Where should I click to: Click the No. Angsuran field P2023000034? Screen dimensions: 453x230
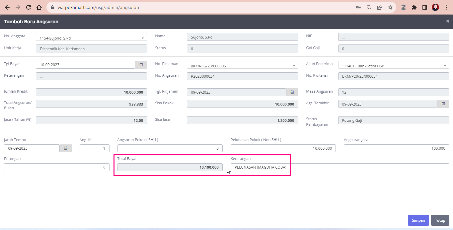(243, 76)
